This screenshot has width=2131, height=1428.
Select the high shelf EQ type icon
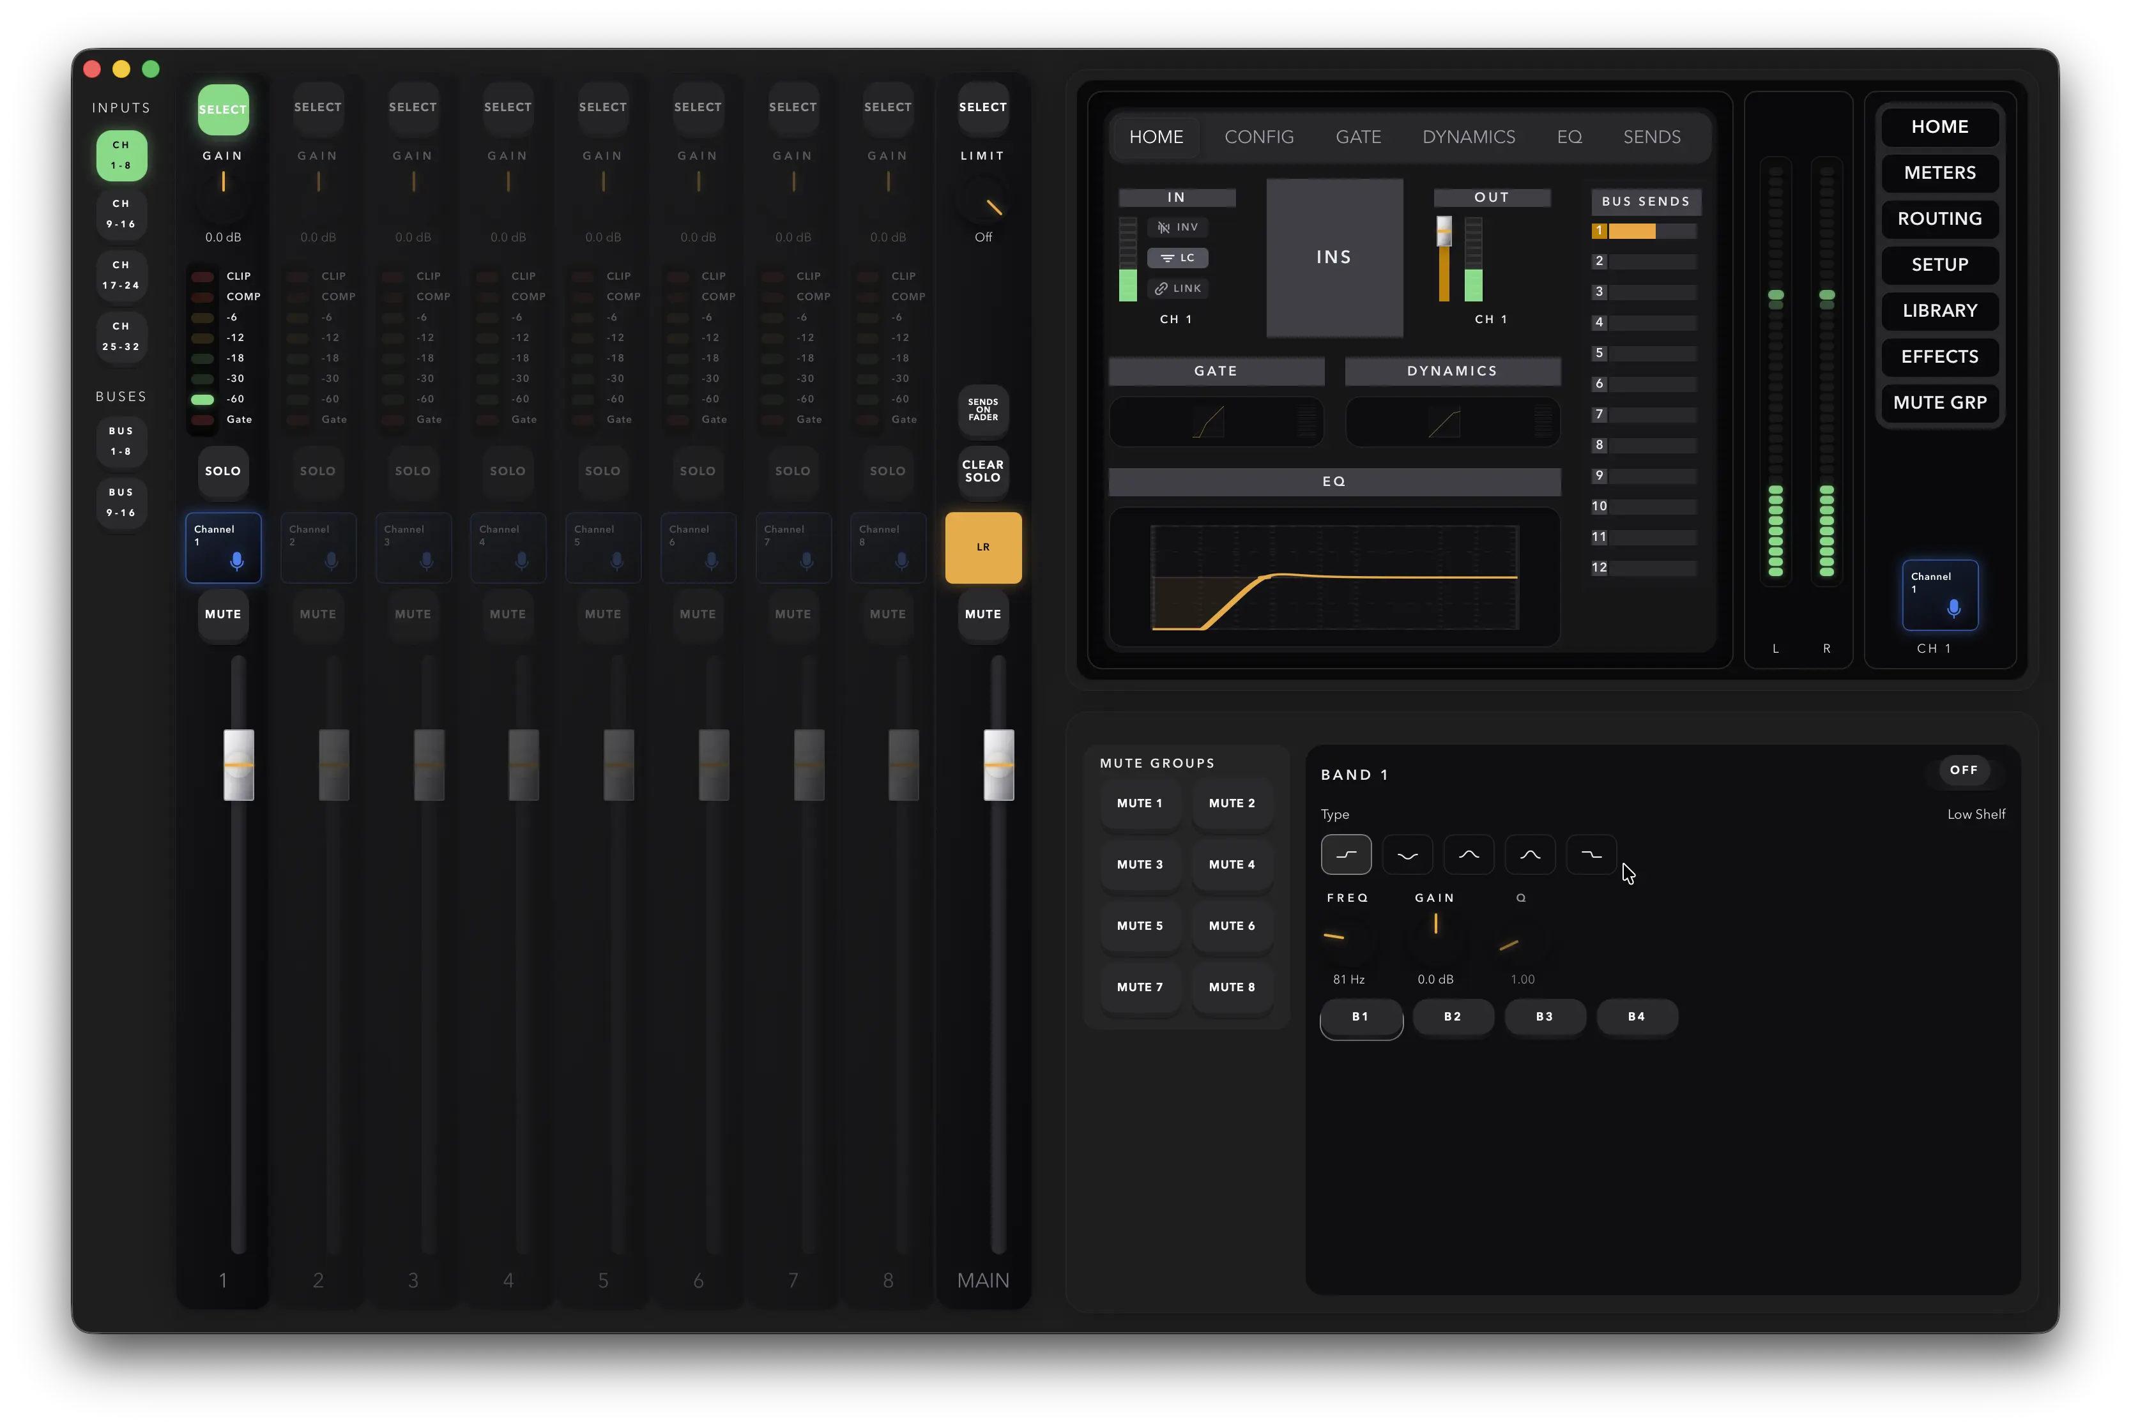click(x=1591, y=855)
